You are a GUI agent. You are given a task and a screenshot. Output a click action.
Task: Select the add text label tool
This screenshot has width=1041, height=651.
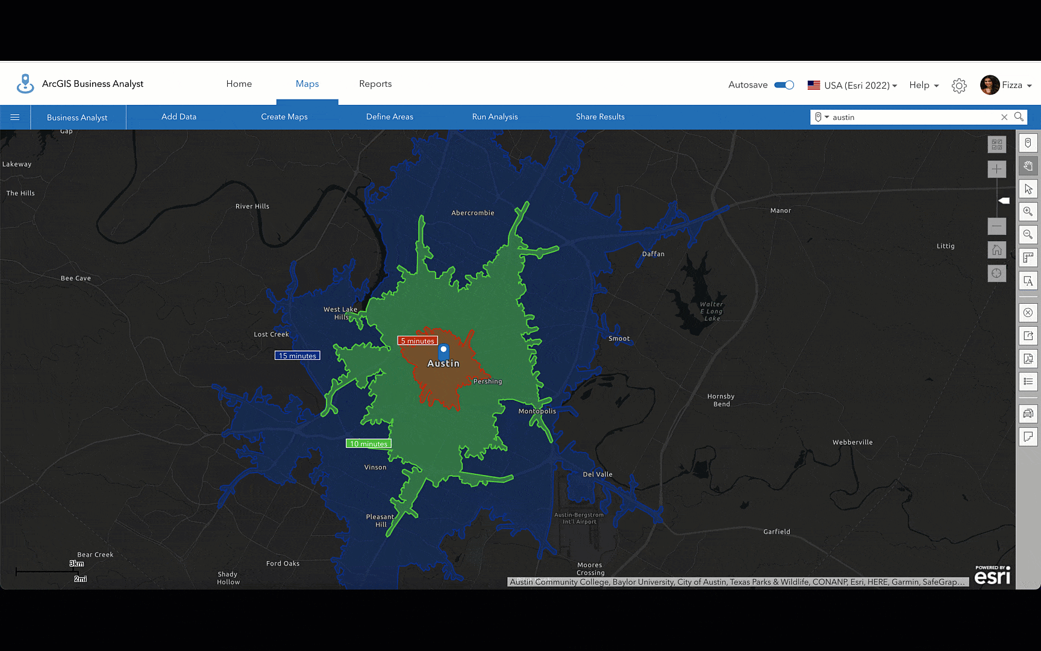1028,281
